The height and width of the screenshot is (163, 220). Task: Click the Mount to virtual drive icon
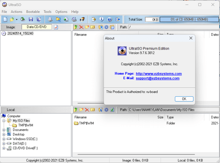[74, 20]
